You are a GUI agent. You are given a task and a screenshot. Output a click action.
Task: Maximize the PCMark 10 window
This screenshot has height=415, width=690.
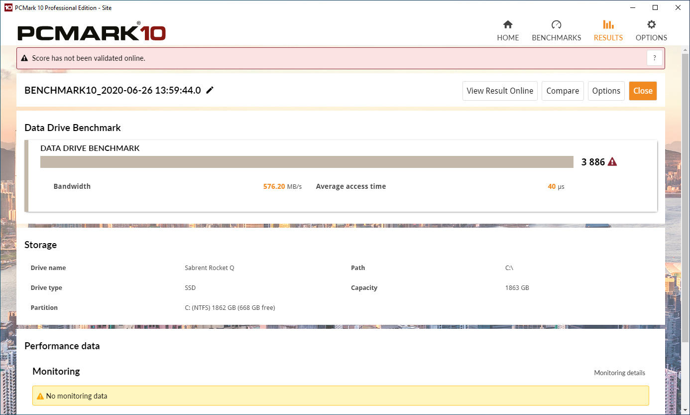(655, 7)
